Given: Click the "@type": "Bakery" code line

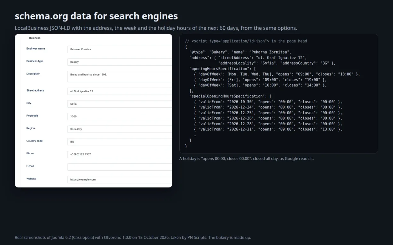Looking at the screenshot, I should (240, 52).
